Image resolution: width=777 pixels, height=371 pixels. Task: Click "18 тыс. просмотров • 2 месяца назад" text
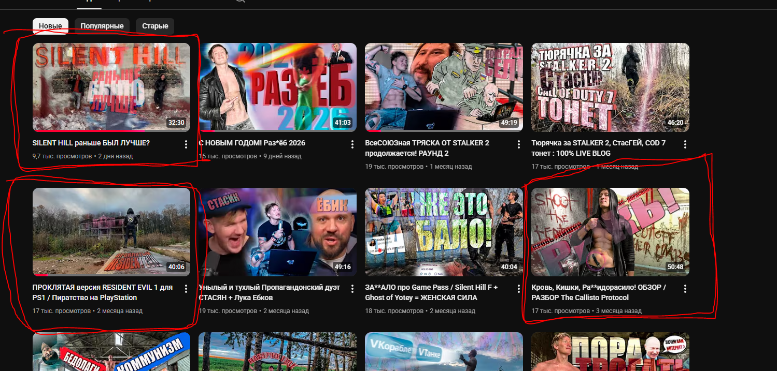[420, 311]
